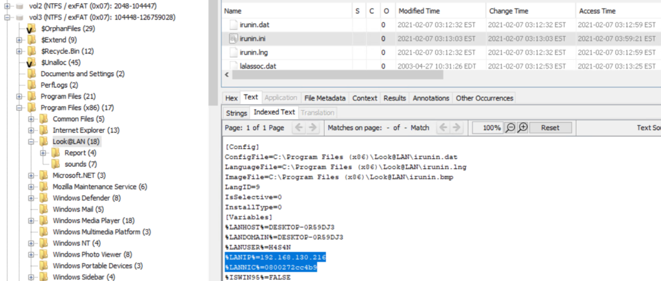Expand the Windows Defender folder

[x=31, y=198]
